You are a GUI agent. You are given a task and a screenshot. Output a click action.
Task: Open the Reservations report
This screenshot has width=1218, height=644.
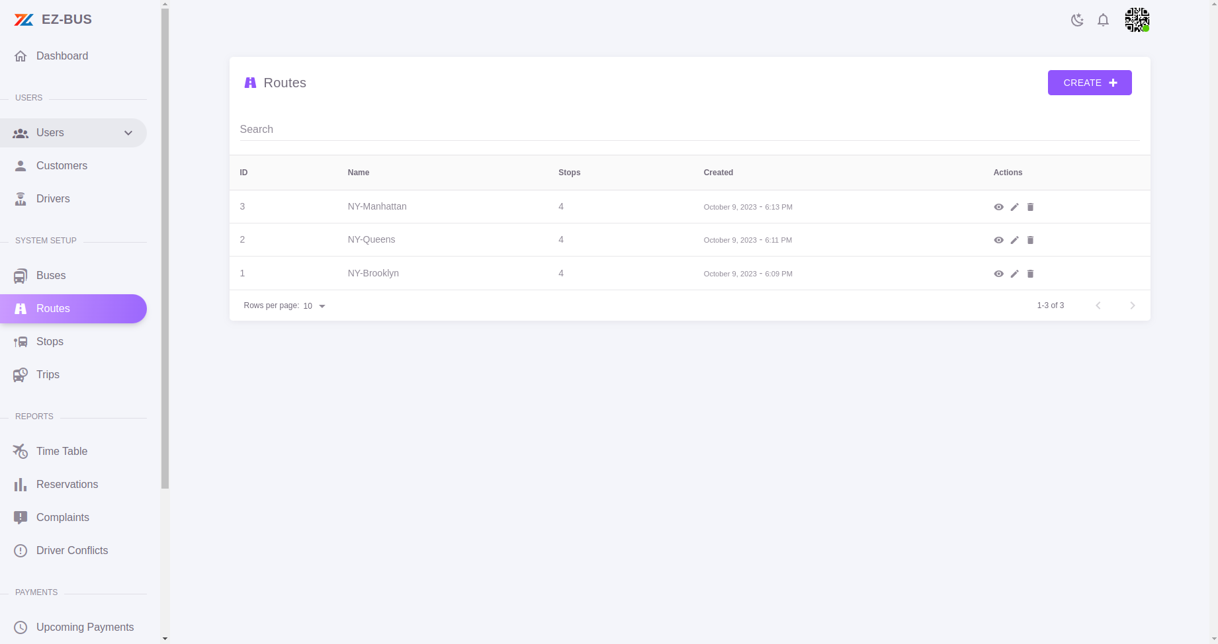tap(67, 484)
